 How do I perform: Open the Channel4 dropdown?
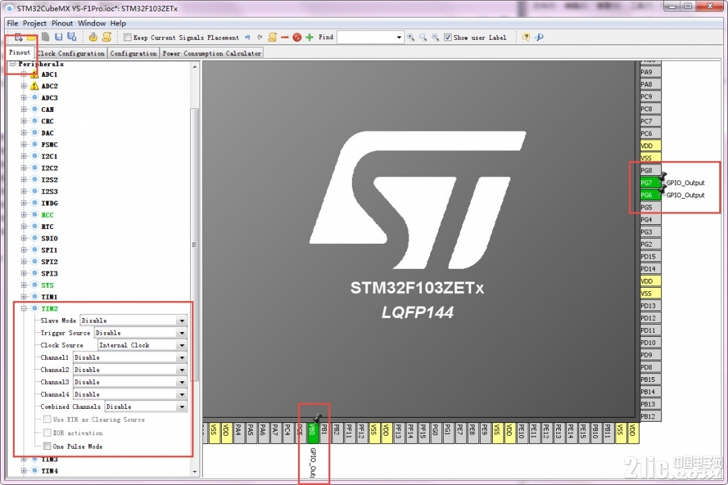point(130,394)
